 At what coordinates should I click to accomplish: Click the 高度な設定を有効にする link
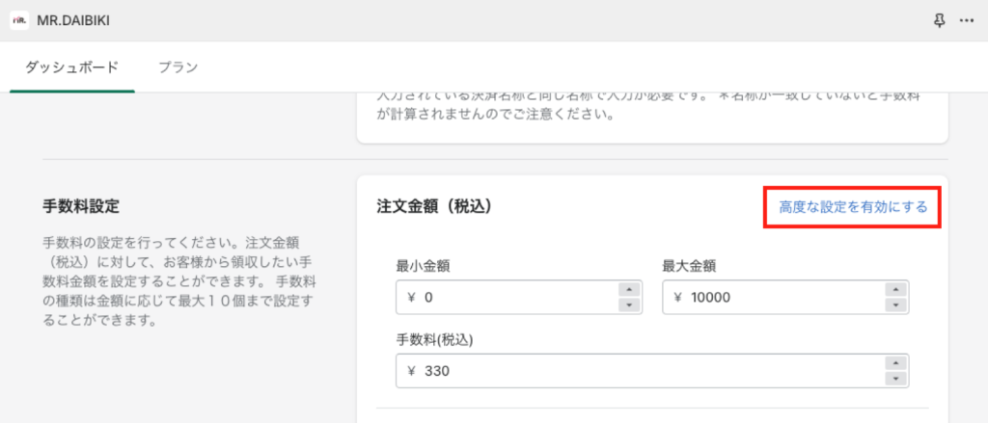point(853,207)
